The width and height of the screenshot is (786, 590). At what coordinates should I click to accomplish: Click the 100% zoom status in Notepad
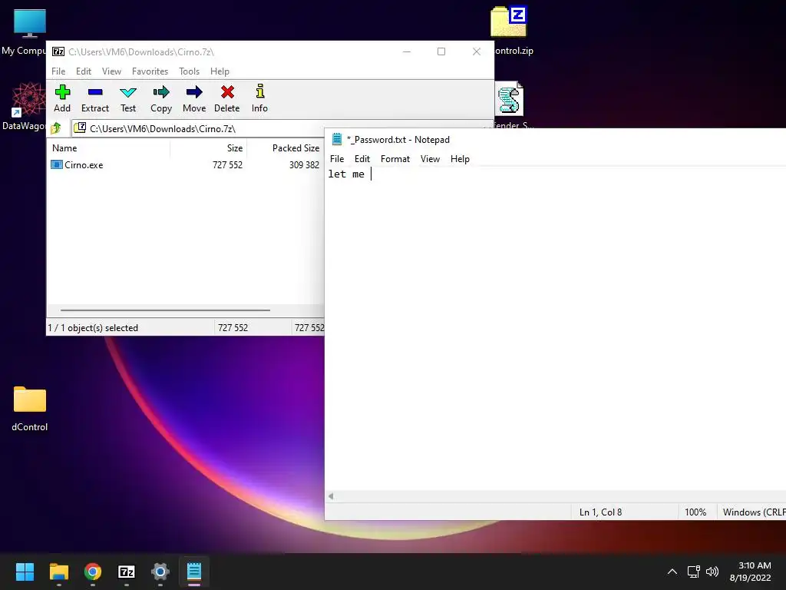pyautogui.click(x=695, y=512)
